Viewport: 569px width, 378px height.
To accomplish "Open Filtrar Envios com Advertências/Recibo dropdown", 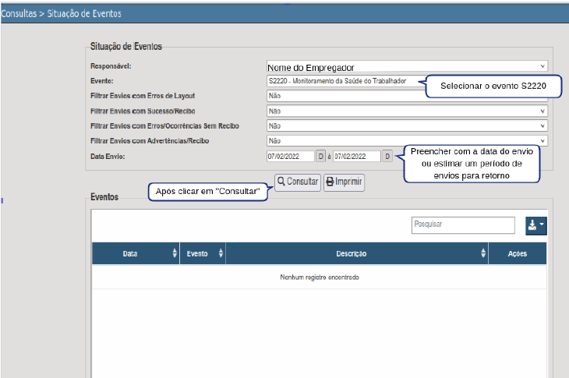I will tap(407, 141).
